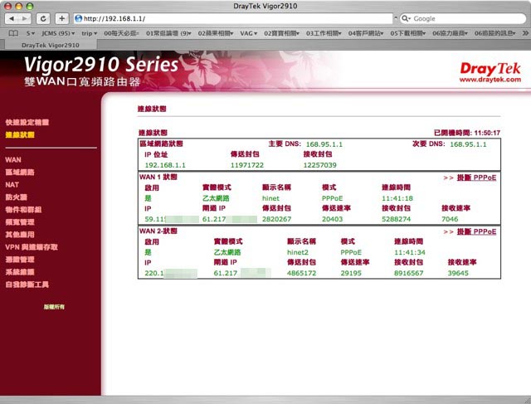
Task: Open the WAN sidebar menu
Action: [x=13, y=159]
